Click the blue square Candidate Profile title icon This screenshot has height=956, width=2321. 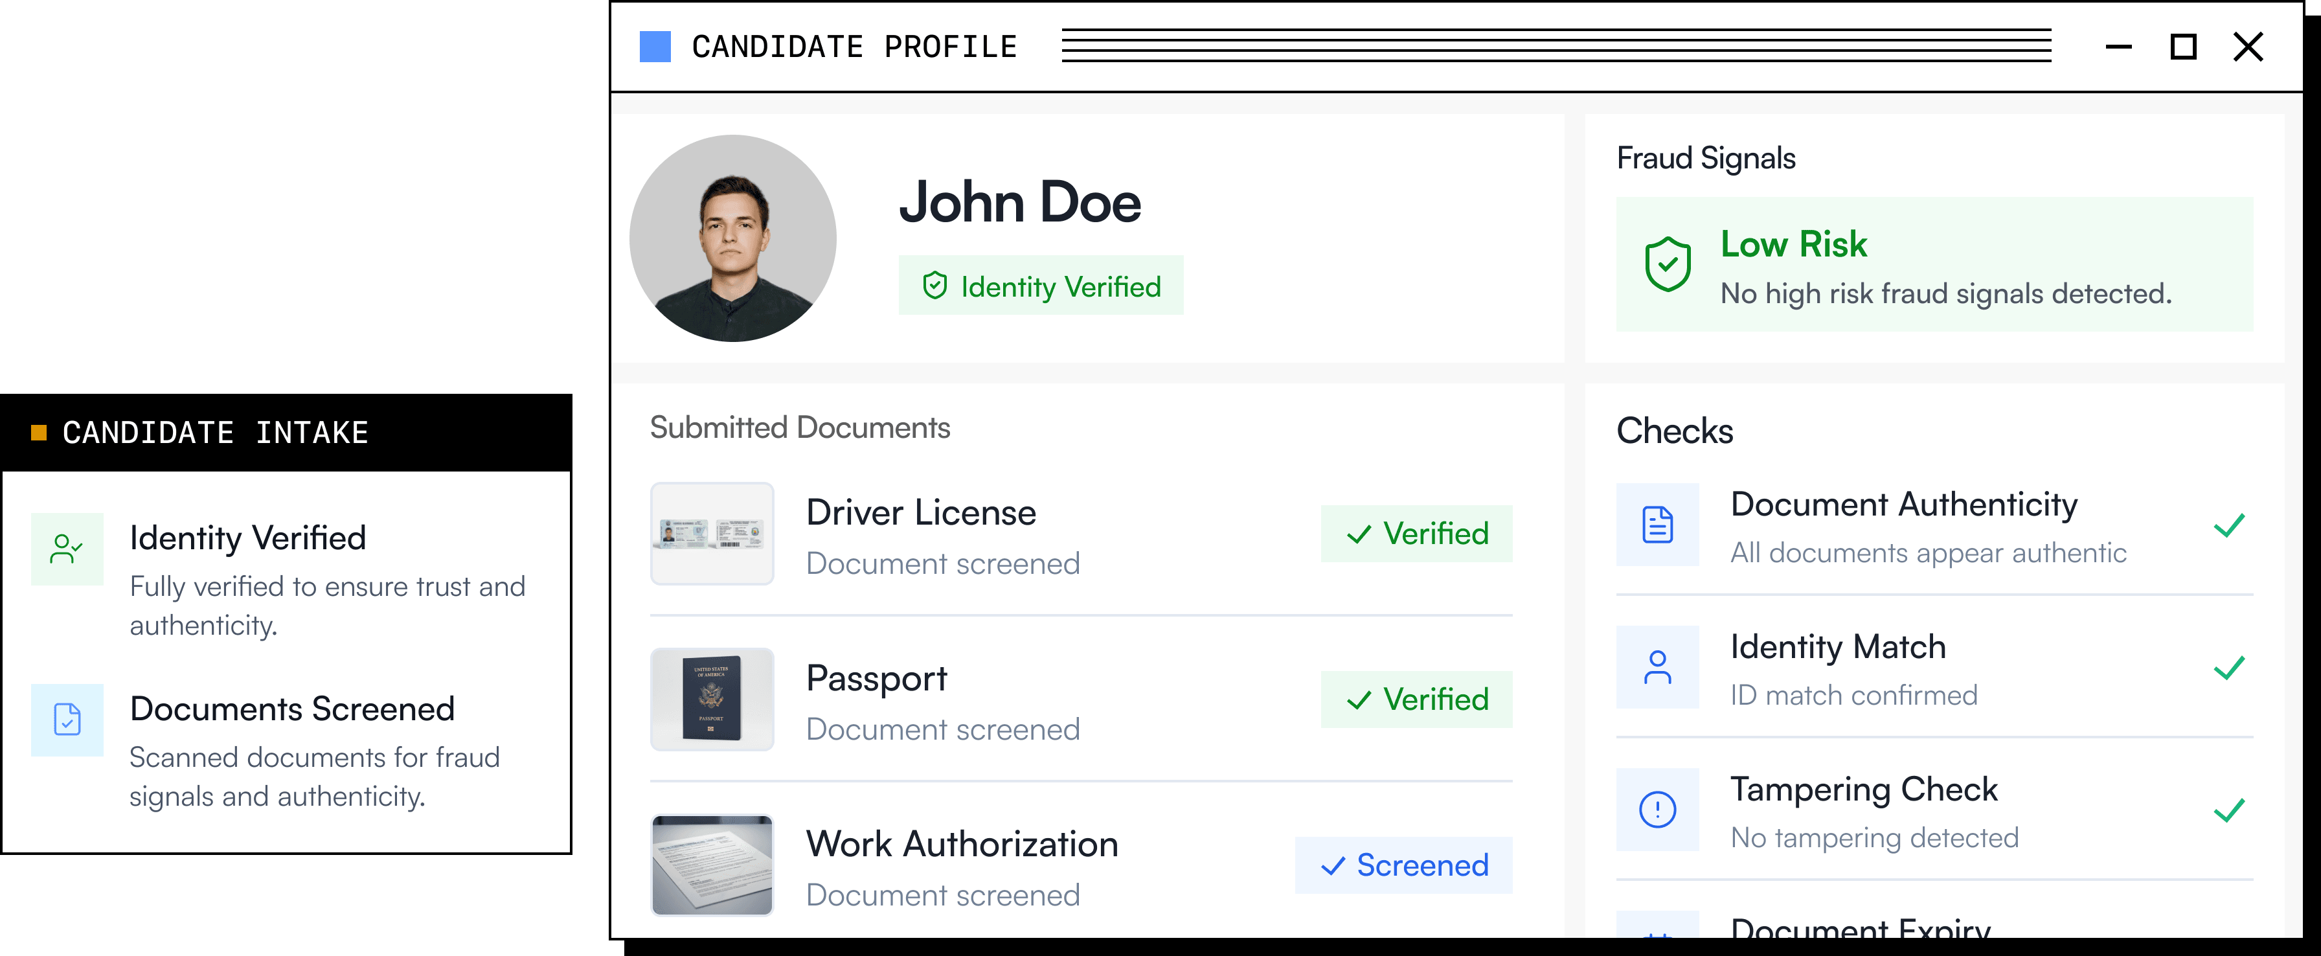[655, 47]
